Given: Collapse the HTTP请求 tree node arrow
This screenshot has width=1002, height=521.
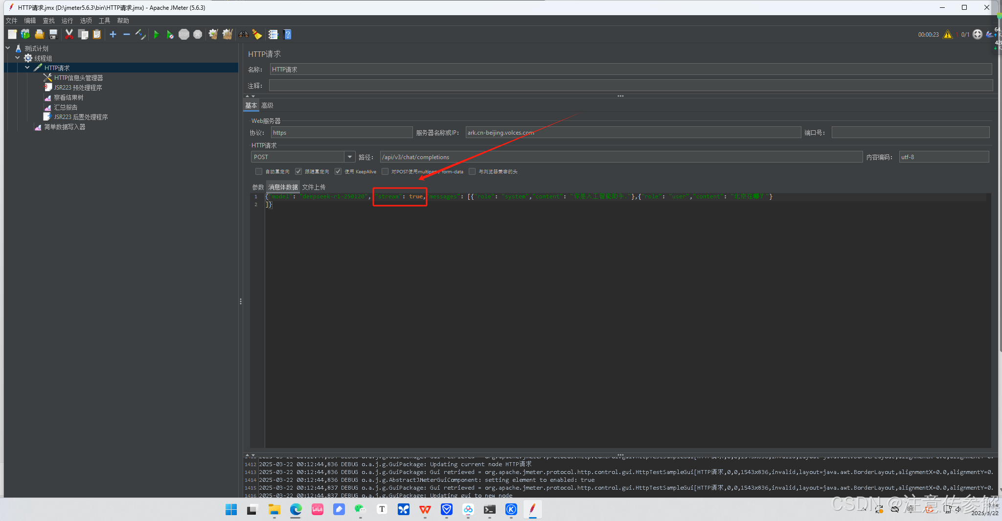Looking at the screenshot, I should (x=27, y=68).
